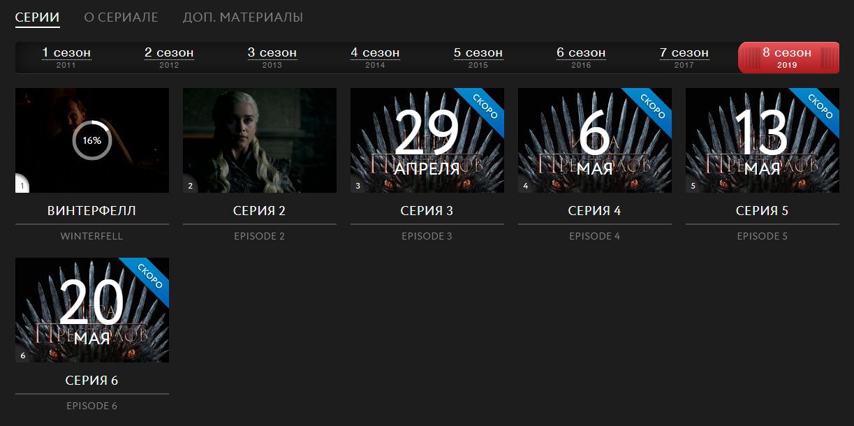Select 1 сезон (2011)

[x=66, y=57]
